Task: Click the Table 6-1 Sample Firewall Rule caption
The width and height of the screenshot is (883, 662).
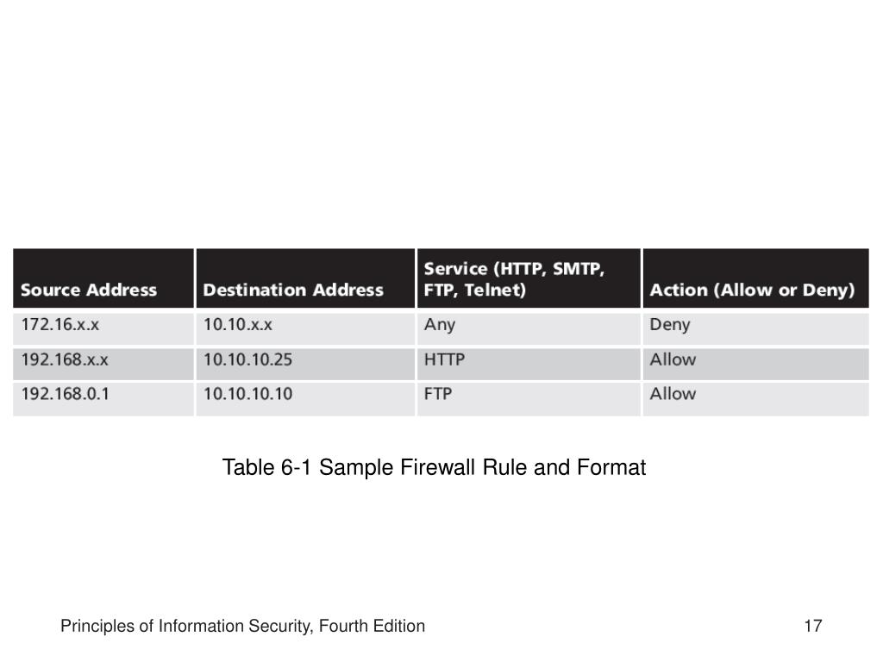Action: coord(434,467)
